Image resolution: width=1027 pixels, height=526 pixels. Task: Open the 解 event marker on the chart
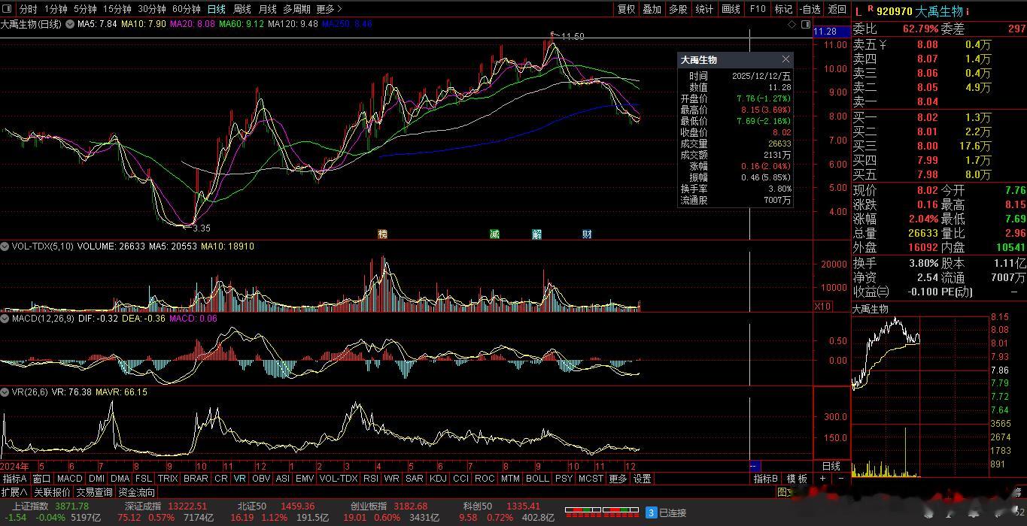536,234
